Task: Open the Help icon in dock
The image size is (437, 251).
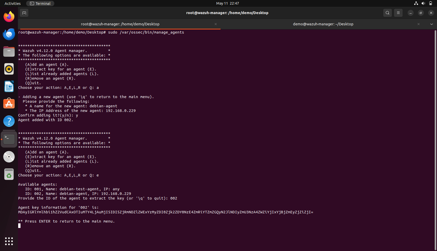Action: (9, 121)
